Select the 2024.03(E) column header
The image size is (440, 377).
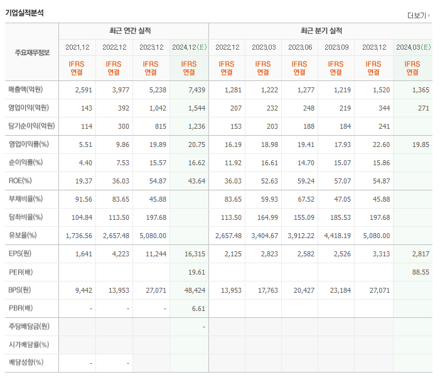(414, 47)
